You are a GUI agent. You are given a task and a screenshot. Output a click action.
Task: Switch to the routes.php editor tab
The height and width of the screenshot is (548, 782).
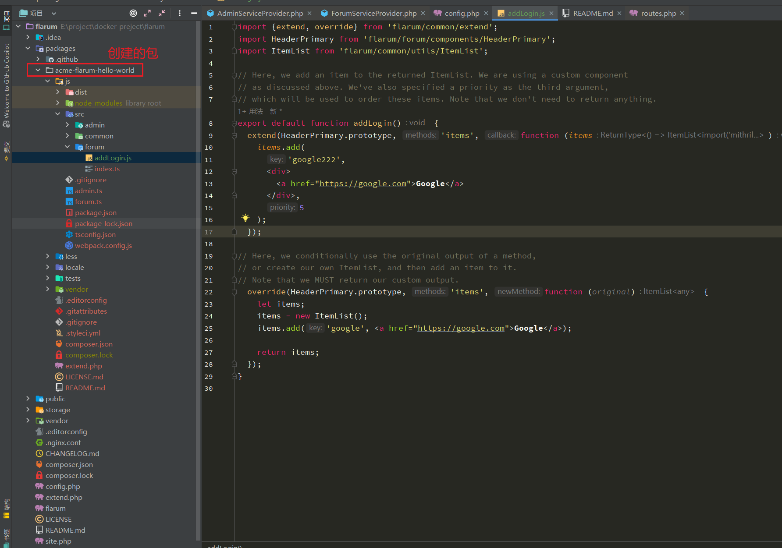pyautogui.click(x=658, y=13)
